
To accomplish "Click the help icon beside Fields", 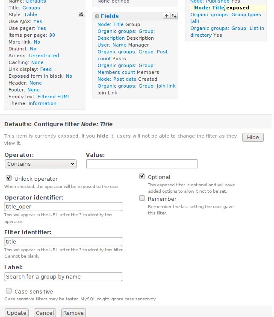I will [97, 16].
